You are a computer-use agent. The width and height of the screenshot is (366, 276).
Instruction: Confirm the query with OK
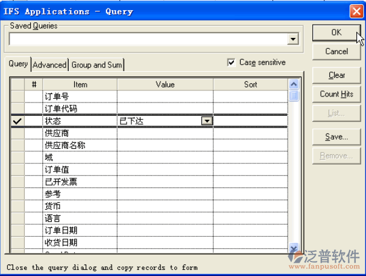pyautogui.click(x=336, y=33)
